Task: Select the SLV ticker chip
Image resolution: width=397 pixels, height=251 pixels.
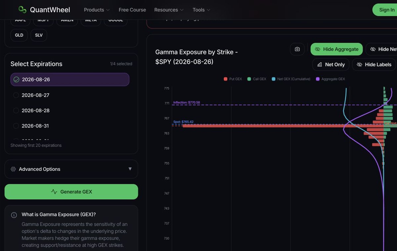Action: click(39, 35)
